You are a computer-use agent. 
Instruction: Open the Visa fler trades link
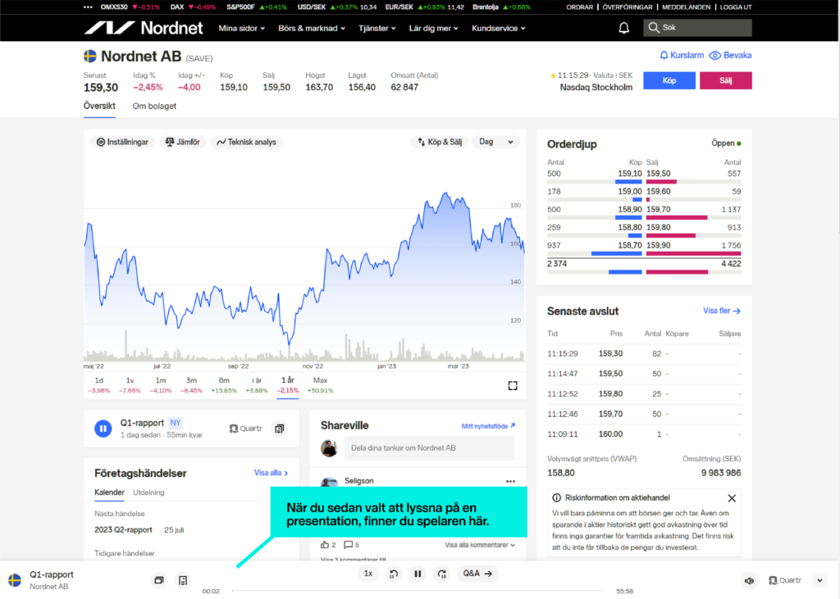[x=722, y=311]
